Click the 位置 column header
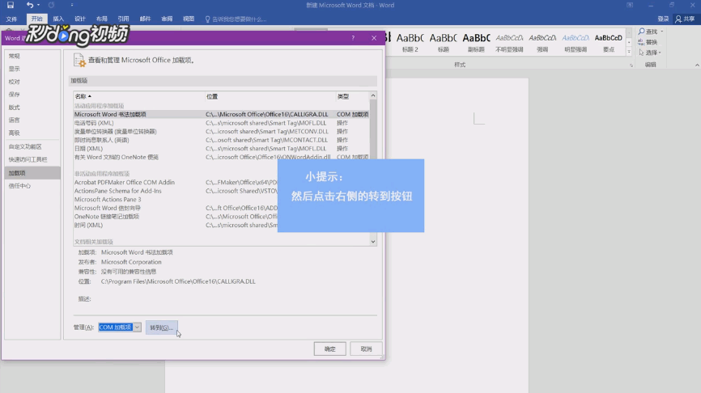701x393 pixels. (x=270, y=96)
